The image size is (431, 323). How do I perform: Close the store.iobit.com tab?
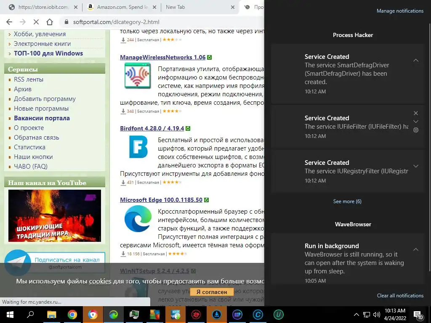click(x=76, y=8)
